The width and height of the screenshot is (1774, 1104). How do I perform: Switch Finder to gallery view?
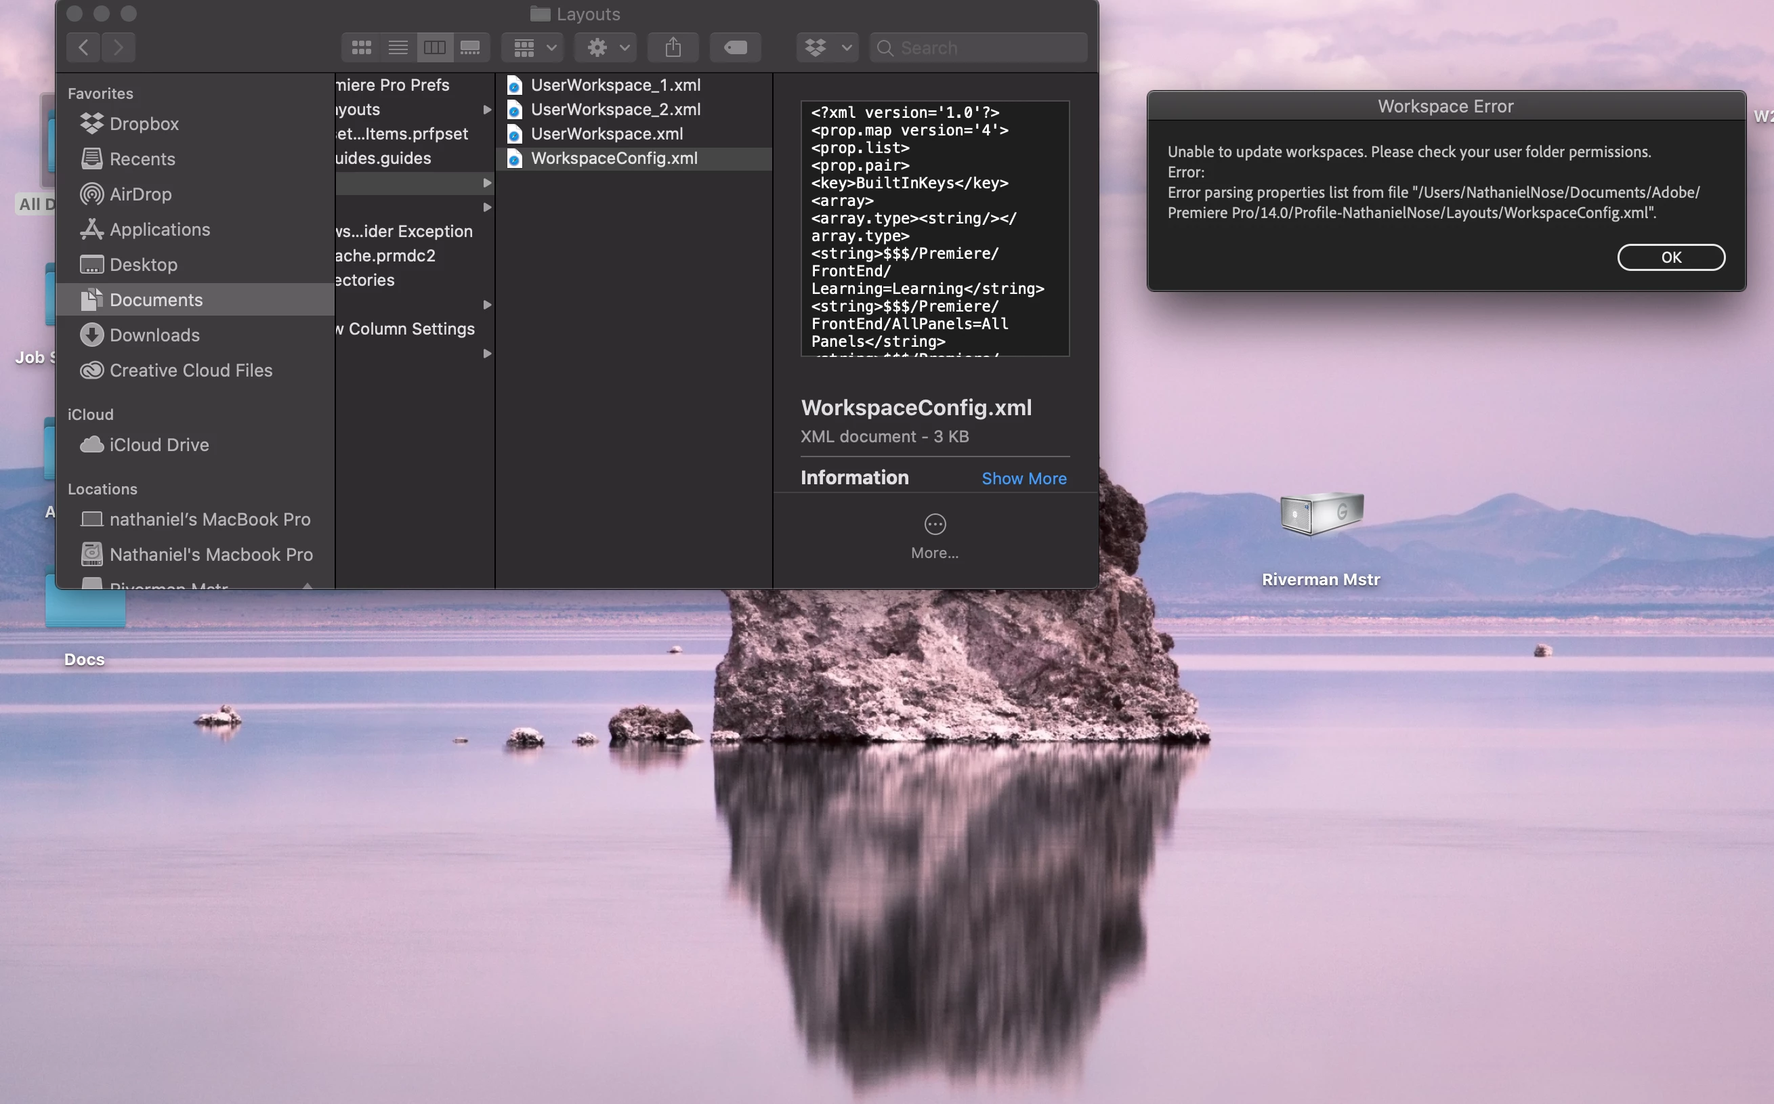(x=470, y=48)
